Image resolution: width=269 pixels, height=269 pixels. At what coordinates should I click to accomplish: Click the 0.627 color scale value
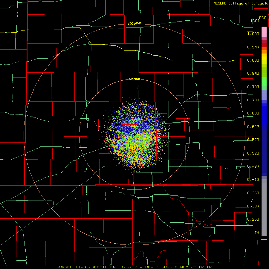pyautogui.click(x=253, y=127)
